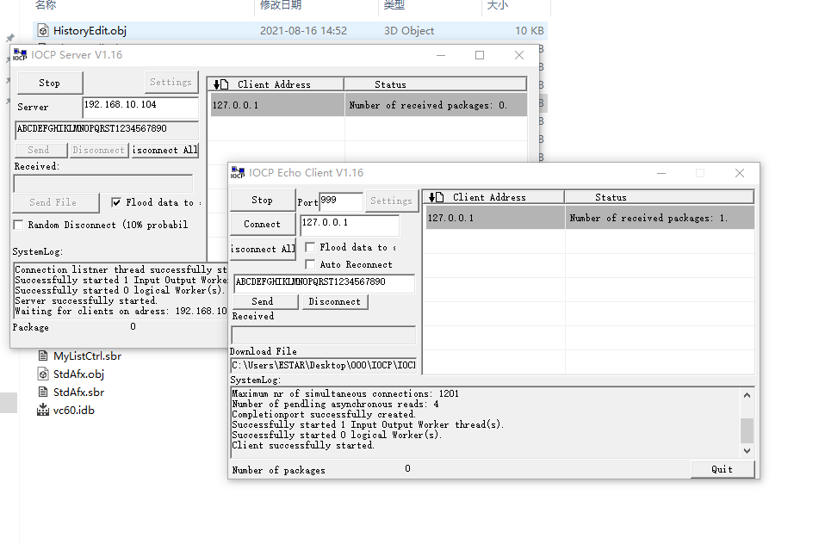The height and width of the screenshot is (544, 825).
Task: Close the IOCP Echo Client window
Action: pos(739,173)
